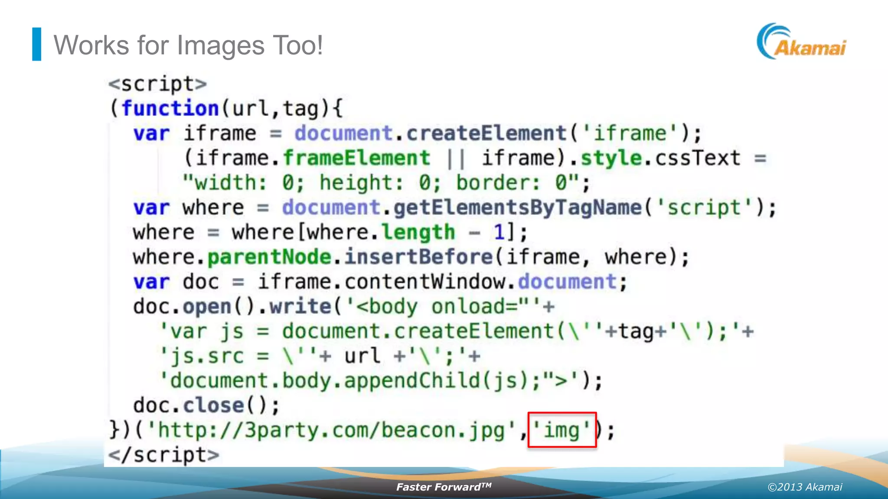
Task: Click the slide title 'Works for Images Too!'
Action: 188,45
